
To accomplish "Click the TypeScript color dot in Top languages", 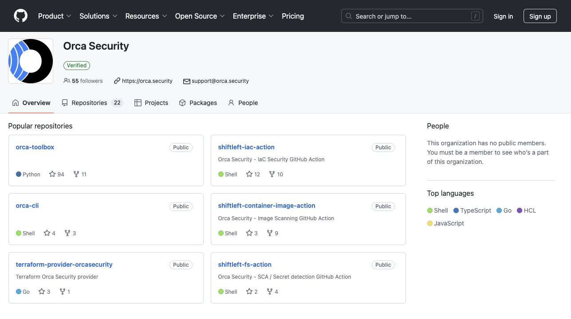I will pyautogui.click(x=456, y=210).
